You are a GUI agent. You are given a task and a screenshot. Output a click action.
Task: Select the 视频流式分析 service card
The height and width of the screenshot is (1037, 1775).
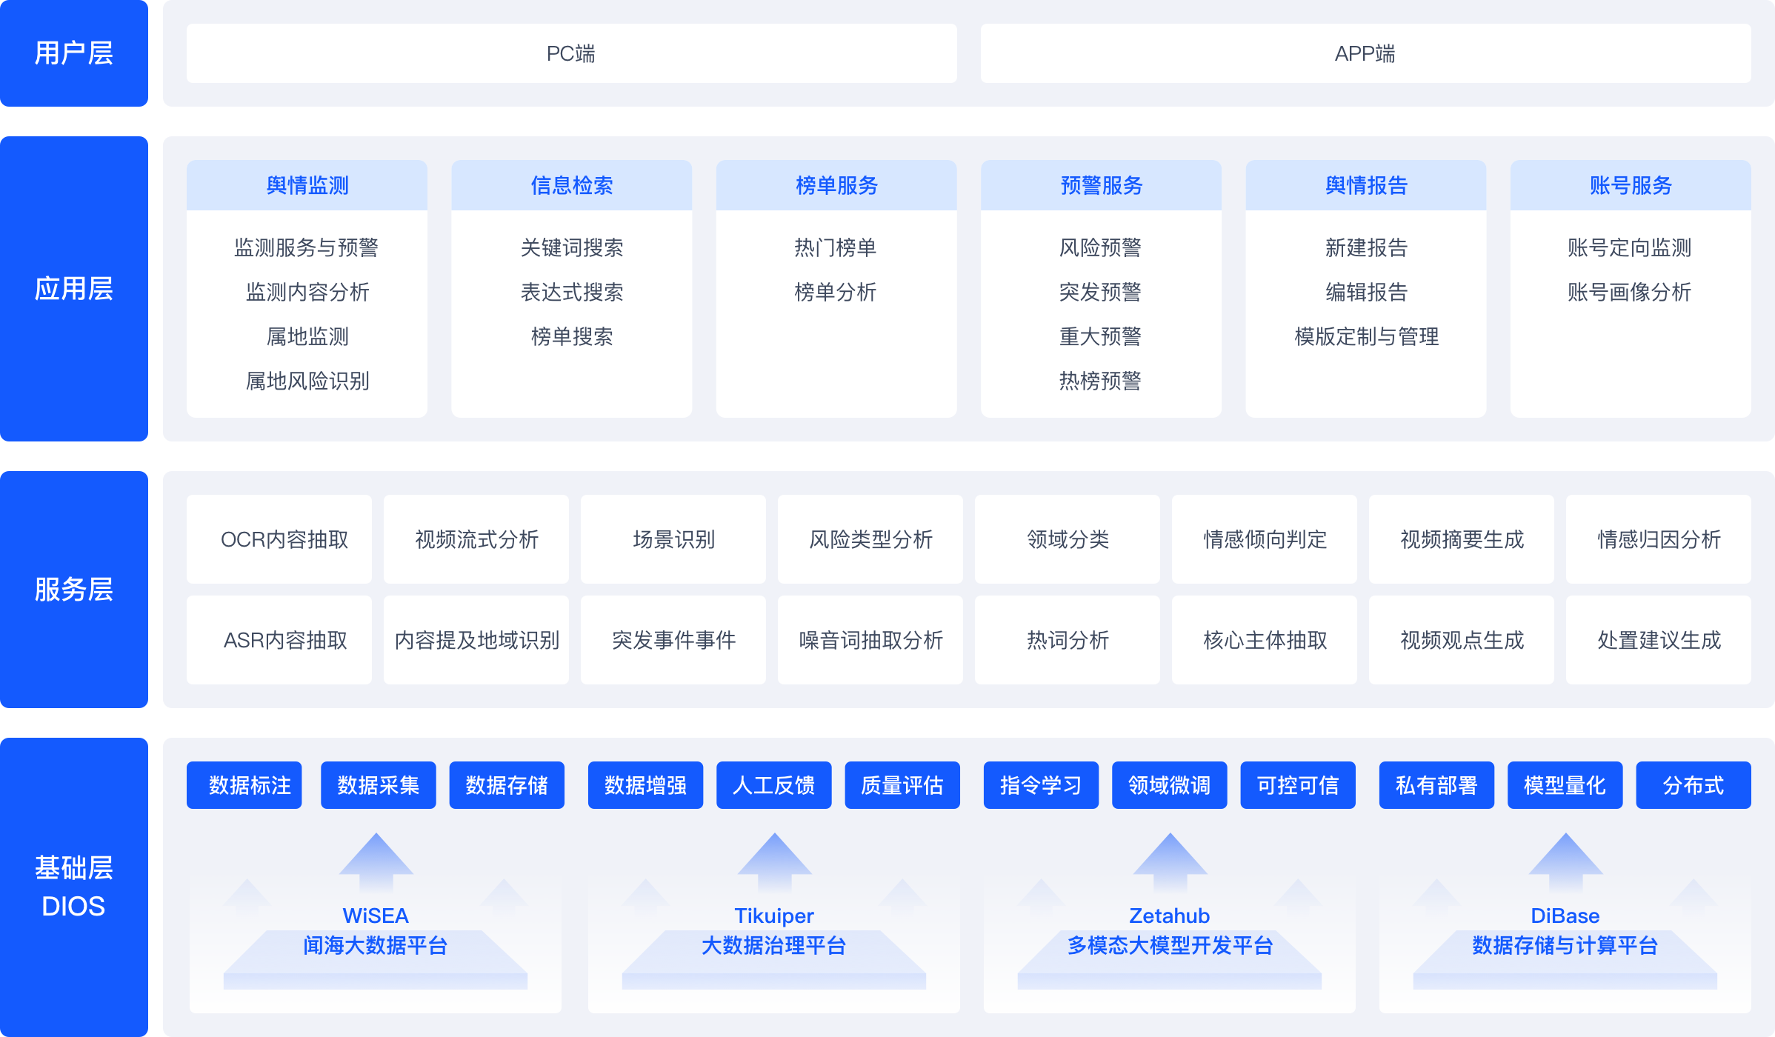click(x=476, y=539)
